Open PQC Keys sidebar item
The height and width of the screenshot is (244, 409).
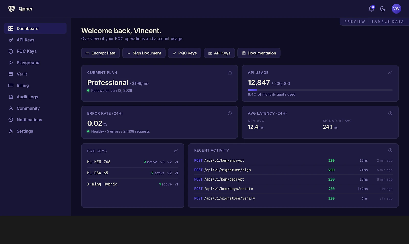pos(35,51)
